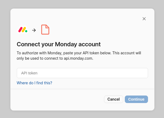Select the colorful Monday.com brand mark
The image size is (164, 118).
(23, 30)
